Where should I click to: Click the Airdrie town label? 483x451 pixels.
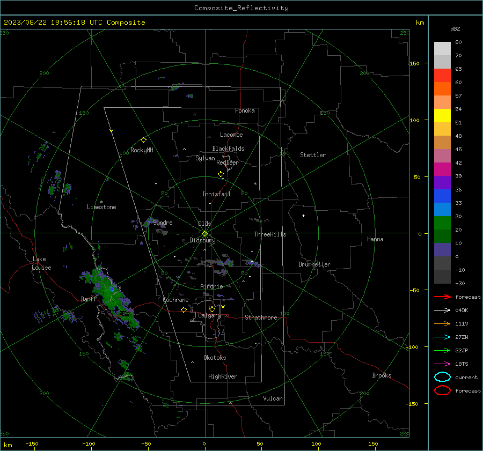click(x=211, y=286)
